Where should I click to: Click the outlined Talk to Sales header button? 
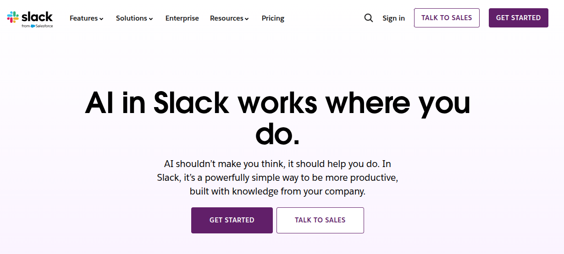point(447,18)
